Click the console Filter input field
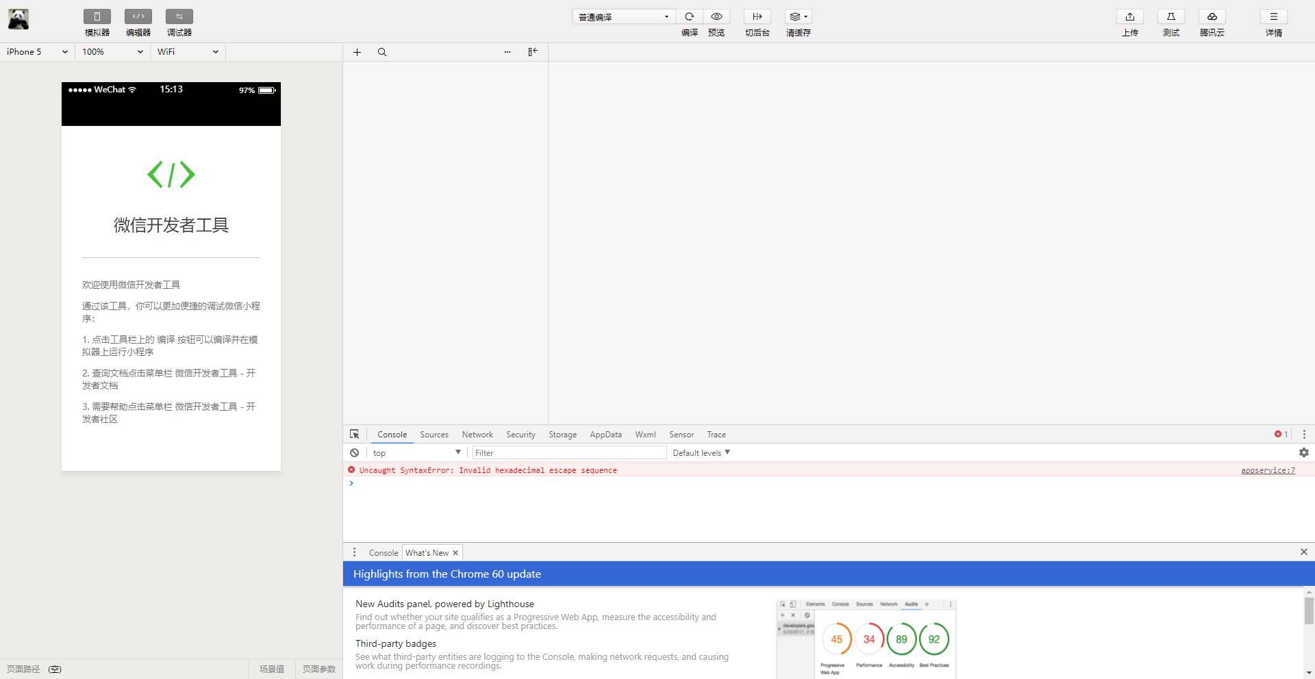The image size is (1315, 679). pos(569,452)
